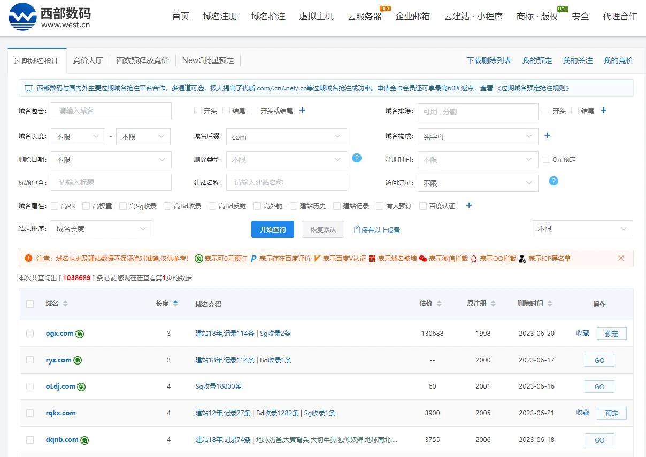Check the 高权重 attribute
The width and height of the screenshot is (646, 457).
pyautogui.click(x=86, y=206)
